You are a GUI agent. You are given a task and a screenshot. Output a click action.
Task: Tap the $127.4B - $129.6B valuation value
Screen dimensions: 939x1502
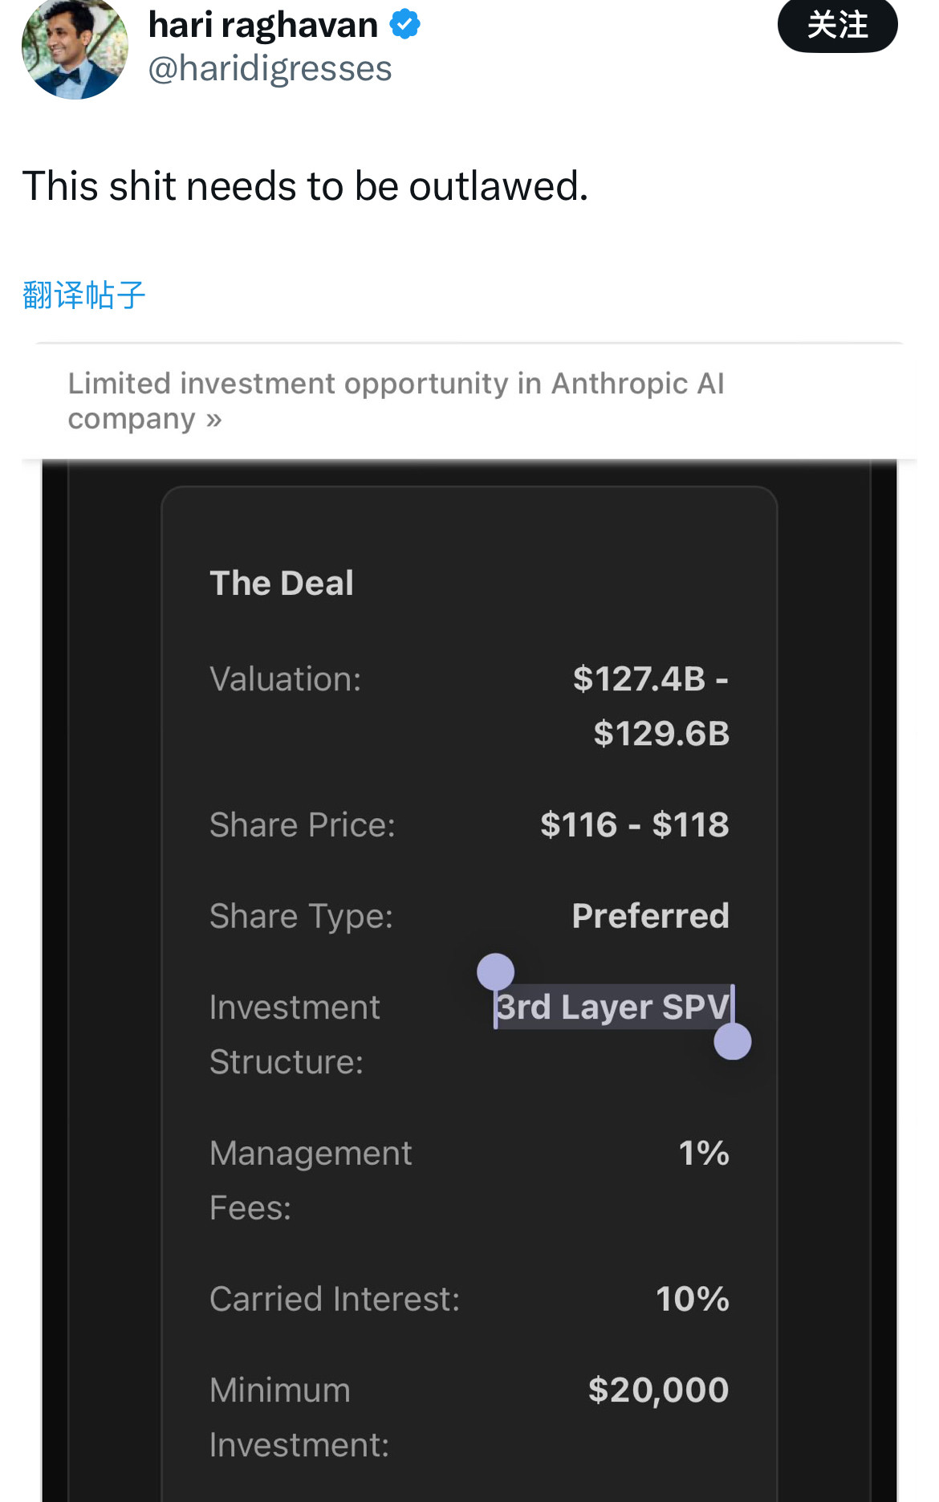coord(651,706)
